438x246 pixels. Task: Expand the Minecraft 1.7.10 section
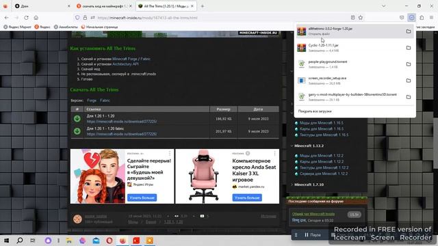tap(292, 184)
